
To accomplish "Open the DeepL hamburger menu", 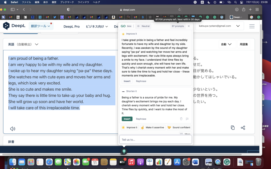I will coord(252,26).
